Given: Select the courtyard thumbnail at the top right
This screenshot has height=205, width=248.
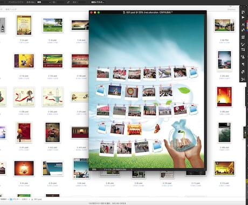Looking at the screenshot, I should [224, 25].
